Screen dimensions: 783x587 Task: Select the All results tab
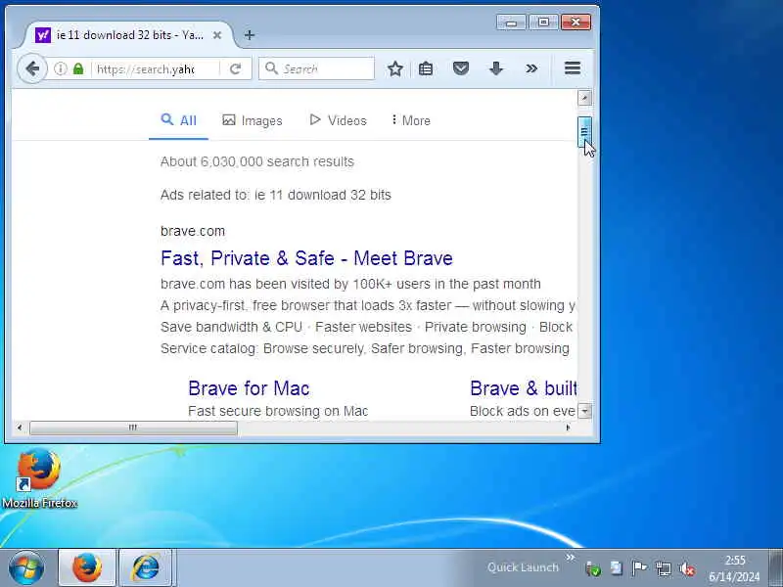point(179,120)
